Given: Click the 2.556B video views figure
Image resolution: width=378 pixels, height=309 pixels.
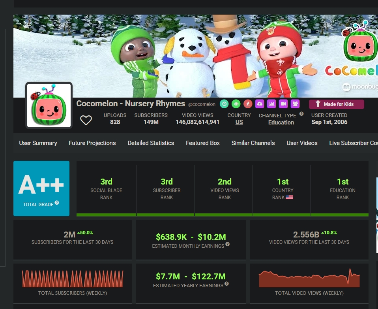Looking at the screenshot, I should click(x=306, y=234).
